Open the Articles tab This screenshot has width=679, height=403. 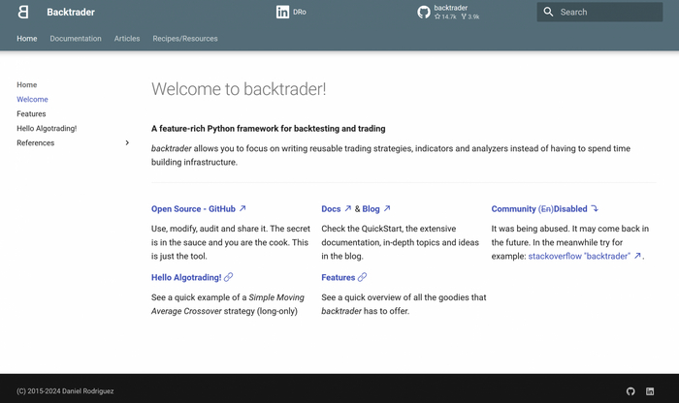[x=127, y=39]
